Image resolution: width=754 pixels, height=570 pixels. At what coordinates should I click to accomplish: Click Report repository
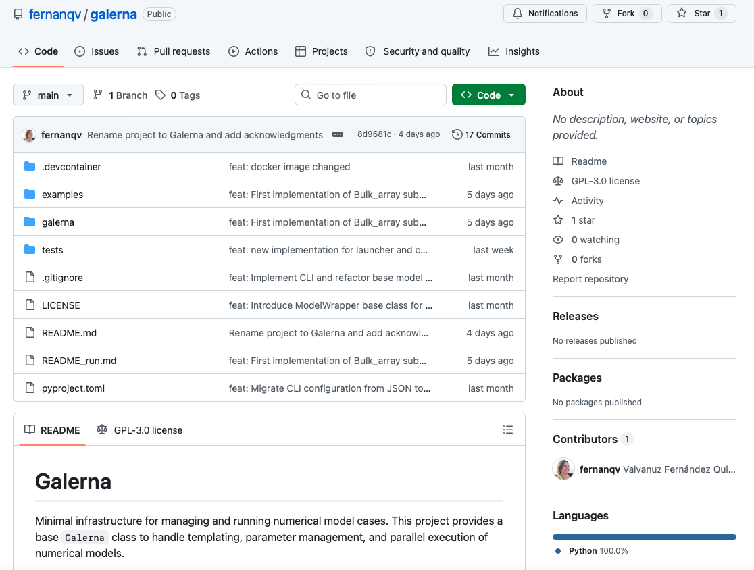590,279
